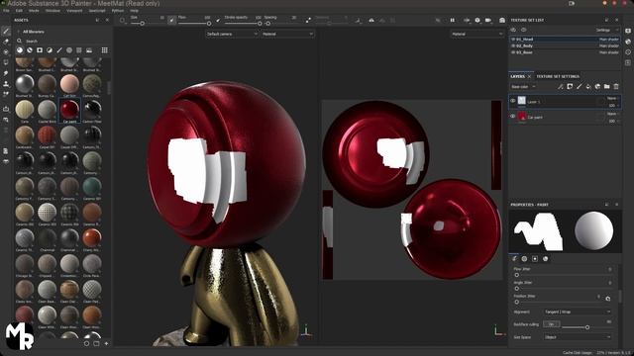Open the Size Space Object dropdown
634x356 pixels.
tap(578, 337)
